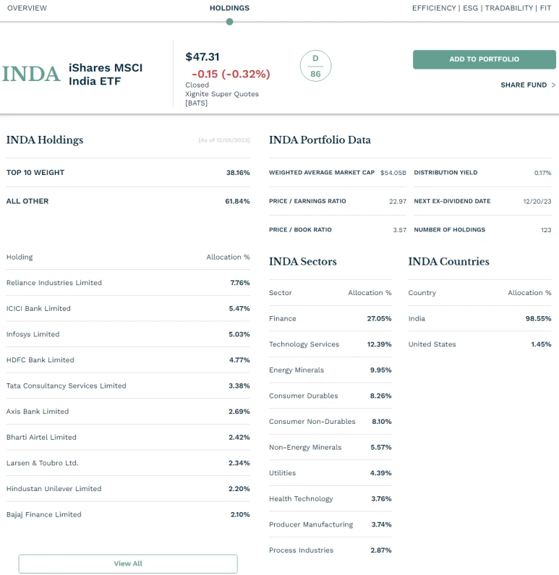559x575 pixels.
Task: Click Energy Minerals sector row
Action: (330, 370)
